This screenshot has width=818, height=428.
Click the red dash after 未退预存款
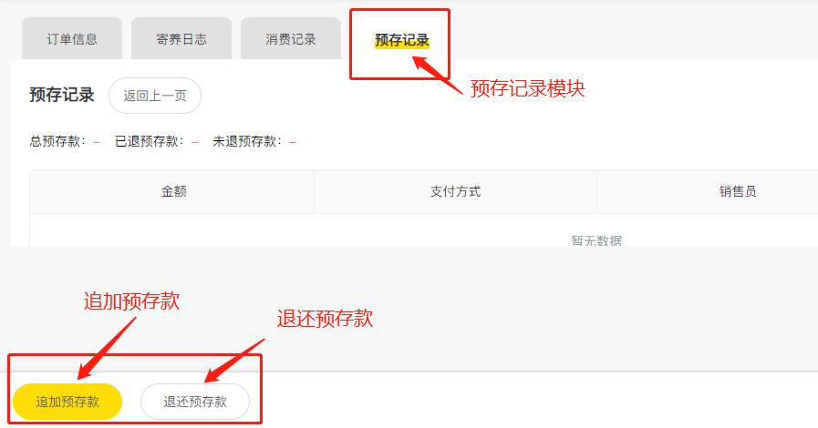(294, 142)
